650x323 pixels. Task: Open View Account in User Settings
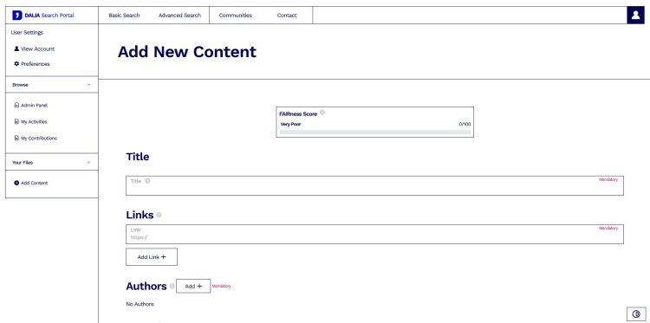(35, 48)
